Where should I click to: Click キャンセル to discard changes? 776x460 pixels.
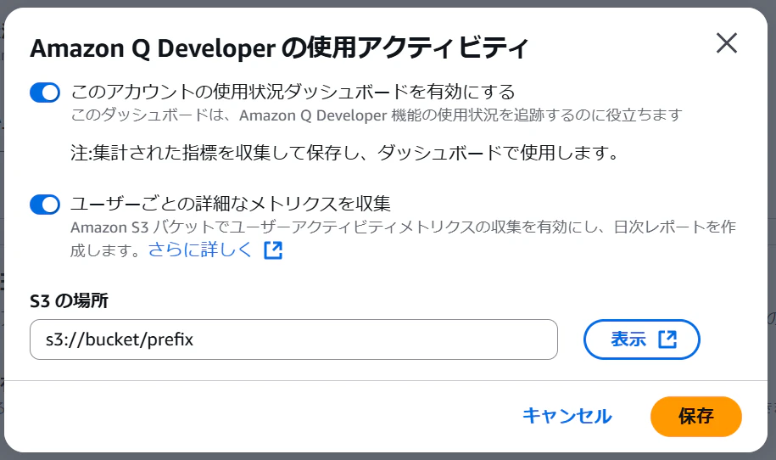[567, 416]
